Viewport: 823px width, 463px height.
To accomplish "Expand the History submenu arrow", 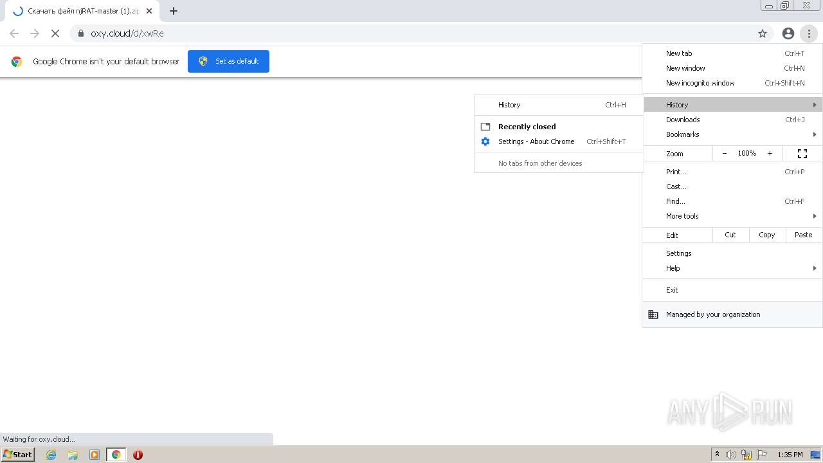I will (x=815, y=105).
